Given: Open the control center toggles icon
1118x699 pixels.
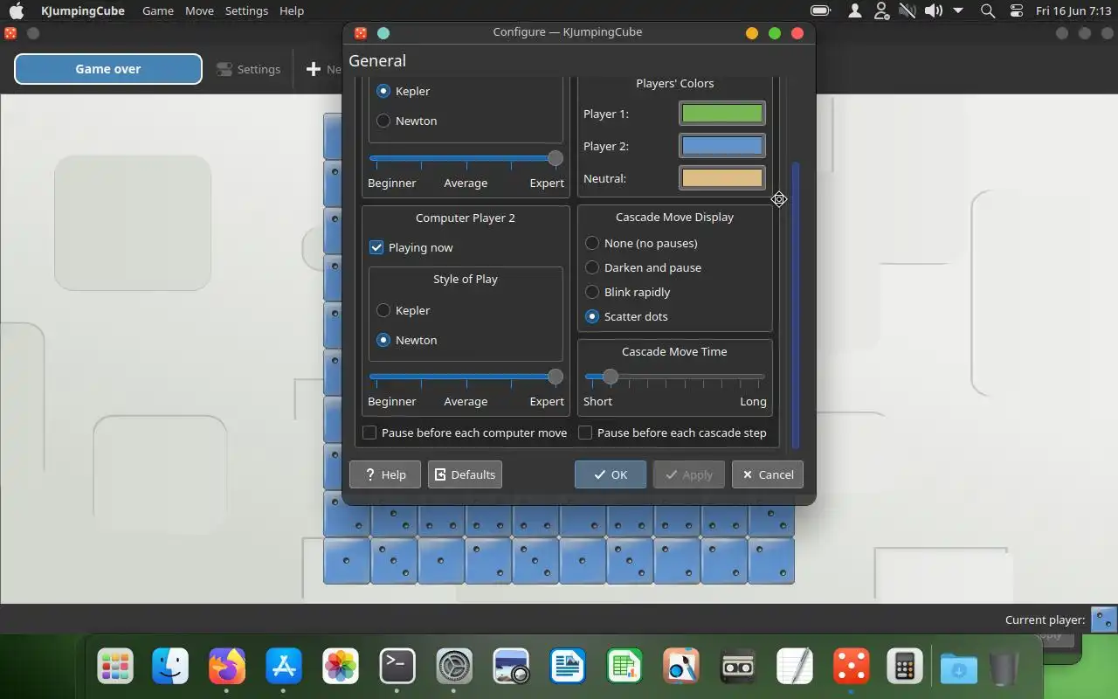Looking at the screenshot, I should pyautogui.click(x=1016, y=10).
